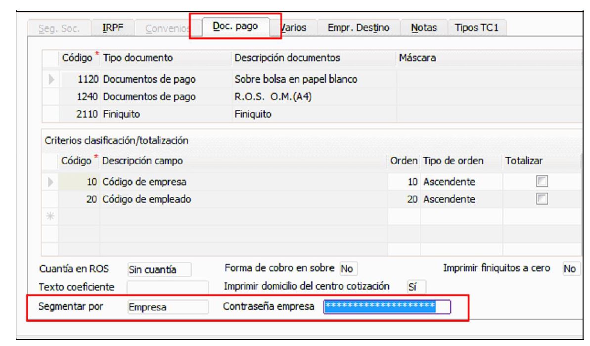
Task: Open the Varios tab
Action: (x=294, y=28)
